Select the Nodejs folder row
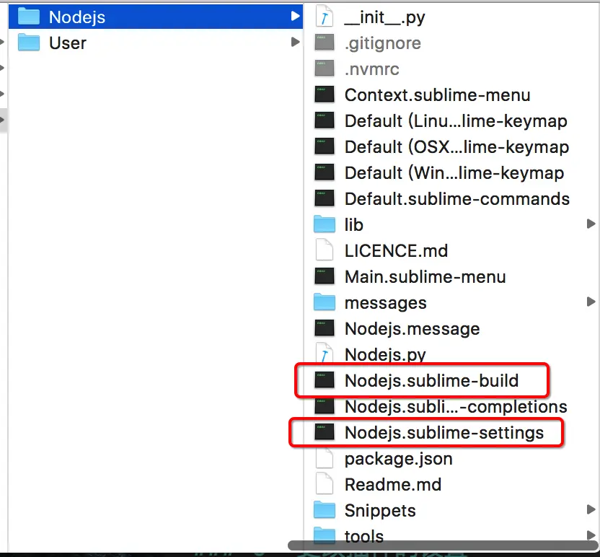The width and height of the screenshot is (600, 557). pyautogui.click(x=155, y=17)
